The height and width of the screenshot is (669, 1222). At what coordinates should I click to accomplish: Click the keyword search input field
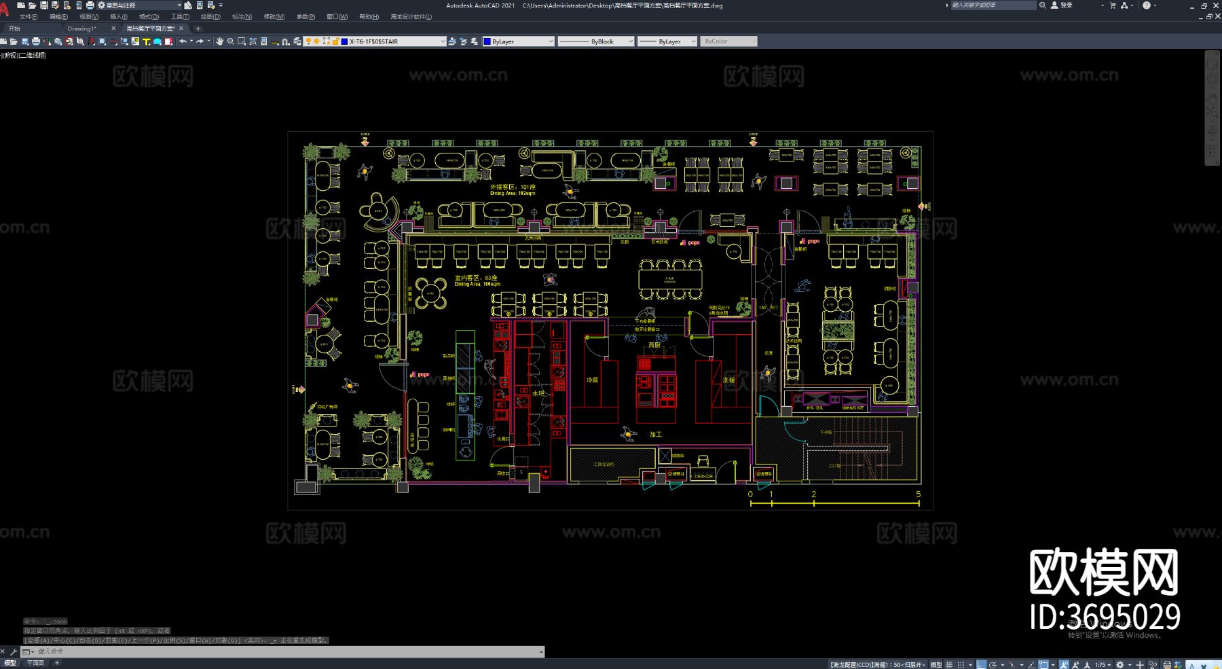[993, 5]
